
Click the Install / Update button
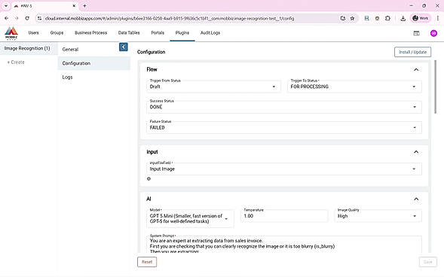coord(412,52)
